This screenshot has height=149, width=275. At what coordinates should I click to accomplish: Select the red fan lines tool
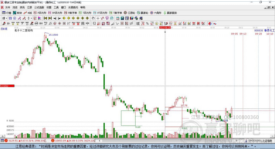tap(99, 24)
